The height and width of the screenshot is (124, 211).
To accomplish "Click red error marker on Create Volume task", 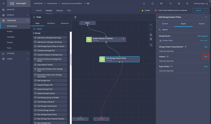I will coord(123,39).
